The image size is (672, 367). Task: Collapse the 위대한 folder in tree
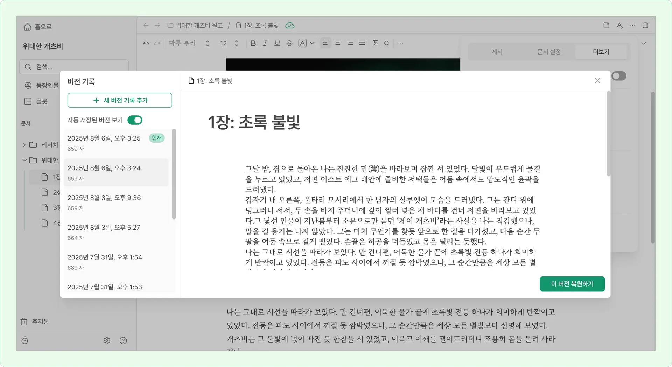tap(24, 160)
